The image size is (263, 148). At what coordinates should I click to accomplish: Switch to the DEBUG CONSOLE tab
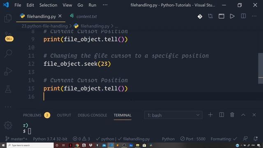click(92, 115)
